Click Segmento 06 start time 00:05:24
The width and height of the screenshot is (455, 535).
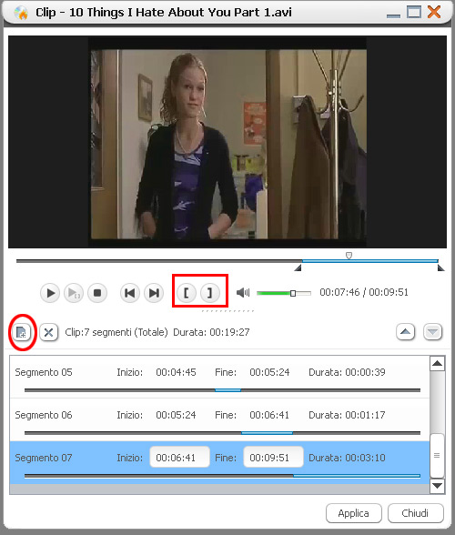click(176, 415)
